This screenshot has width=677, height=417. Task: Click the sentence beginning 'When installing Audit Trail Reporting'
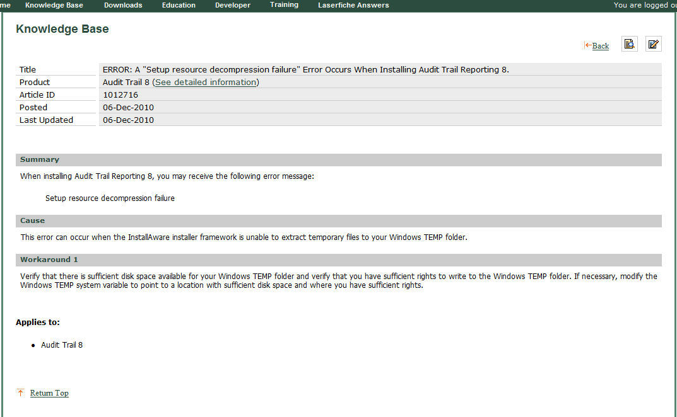pos(167,176)
